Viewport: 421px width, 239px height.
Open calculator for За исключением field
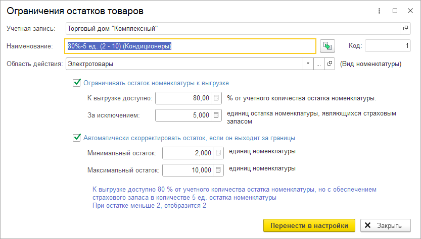[216, 115]
